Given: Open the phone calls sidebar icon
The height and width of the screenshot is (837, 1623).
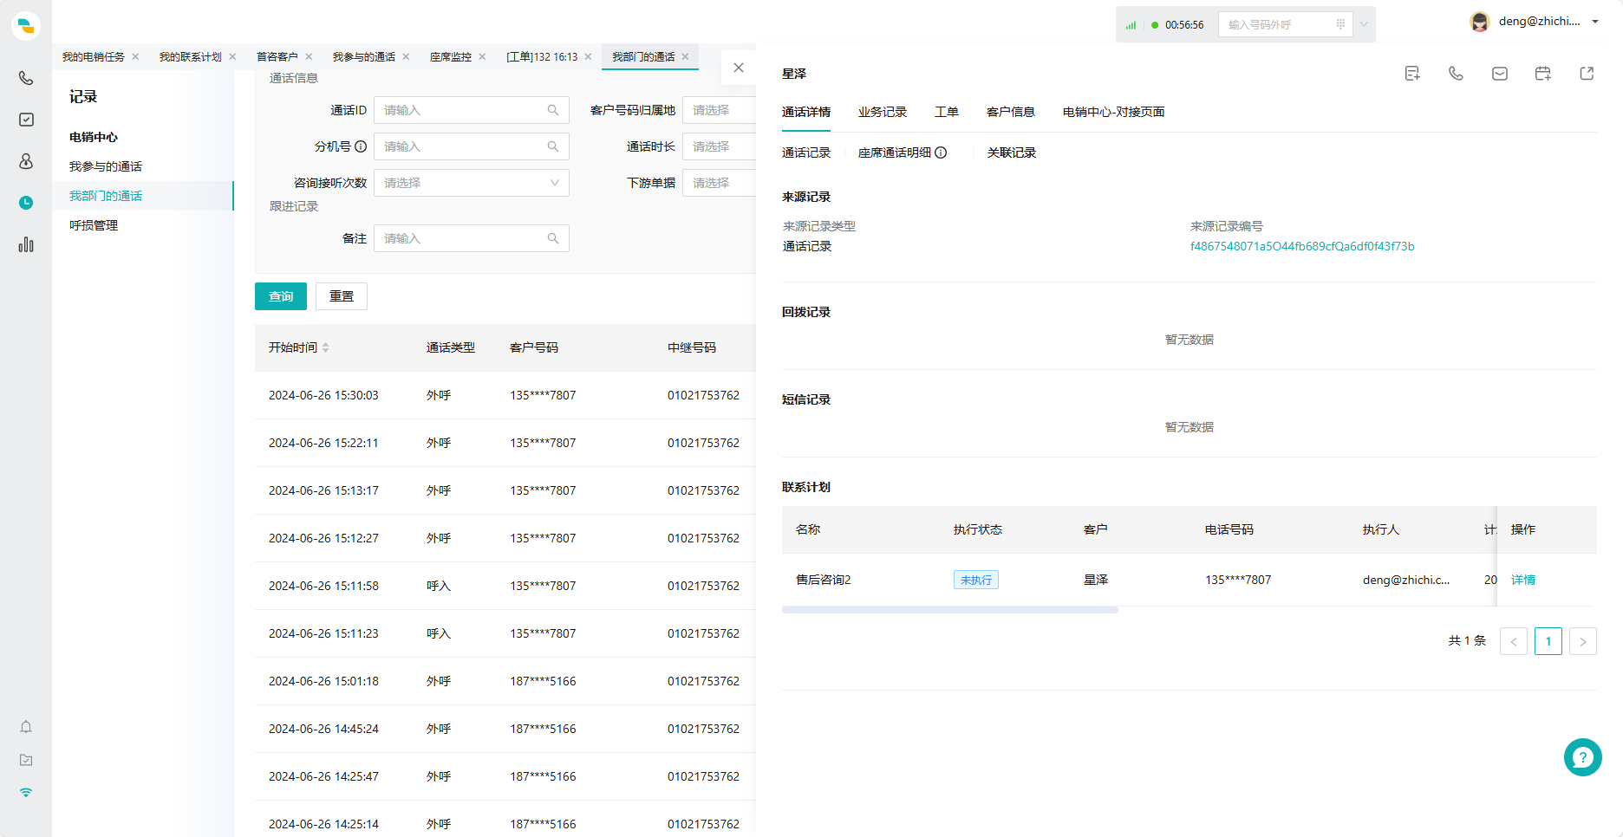Looking at the screenshot, I should 26,78.
